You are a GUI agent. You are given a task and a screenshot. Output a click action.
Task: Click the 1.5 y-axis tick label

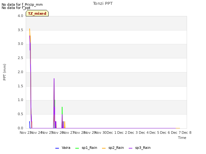(x=20, y=86)
